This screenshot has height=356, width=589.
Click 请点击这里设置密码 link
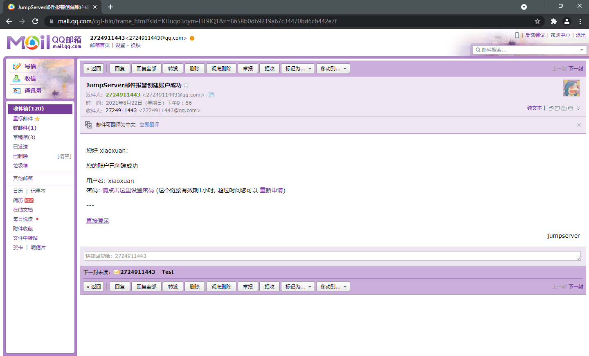[x=128, y=190]
